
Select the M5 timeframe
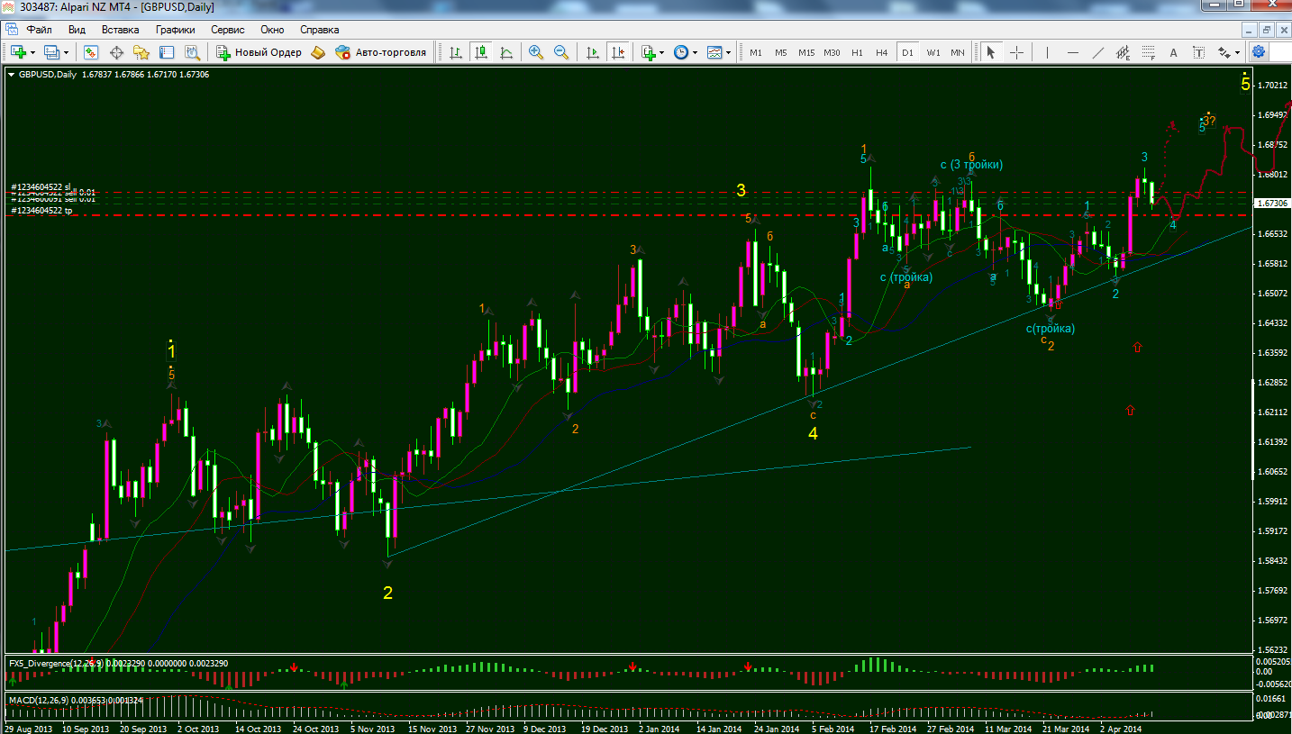781,52
